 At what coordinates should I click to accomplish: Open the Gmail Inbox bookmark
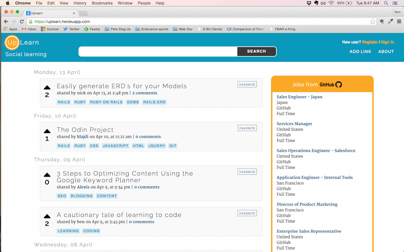pos(29,29)
